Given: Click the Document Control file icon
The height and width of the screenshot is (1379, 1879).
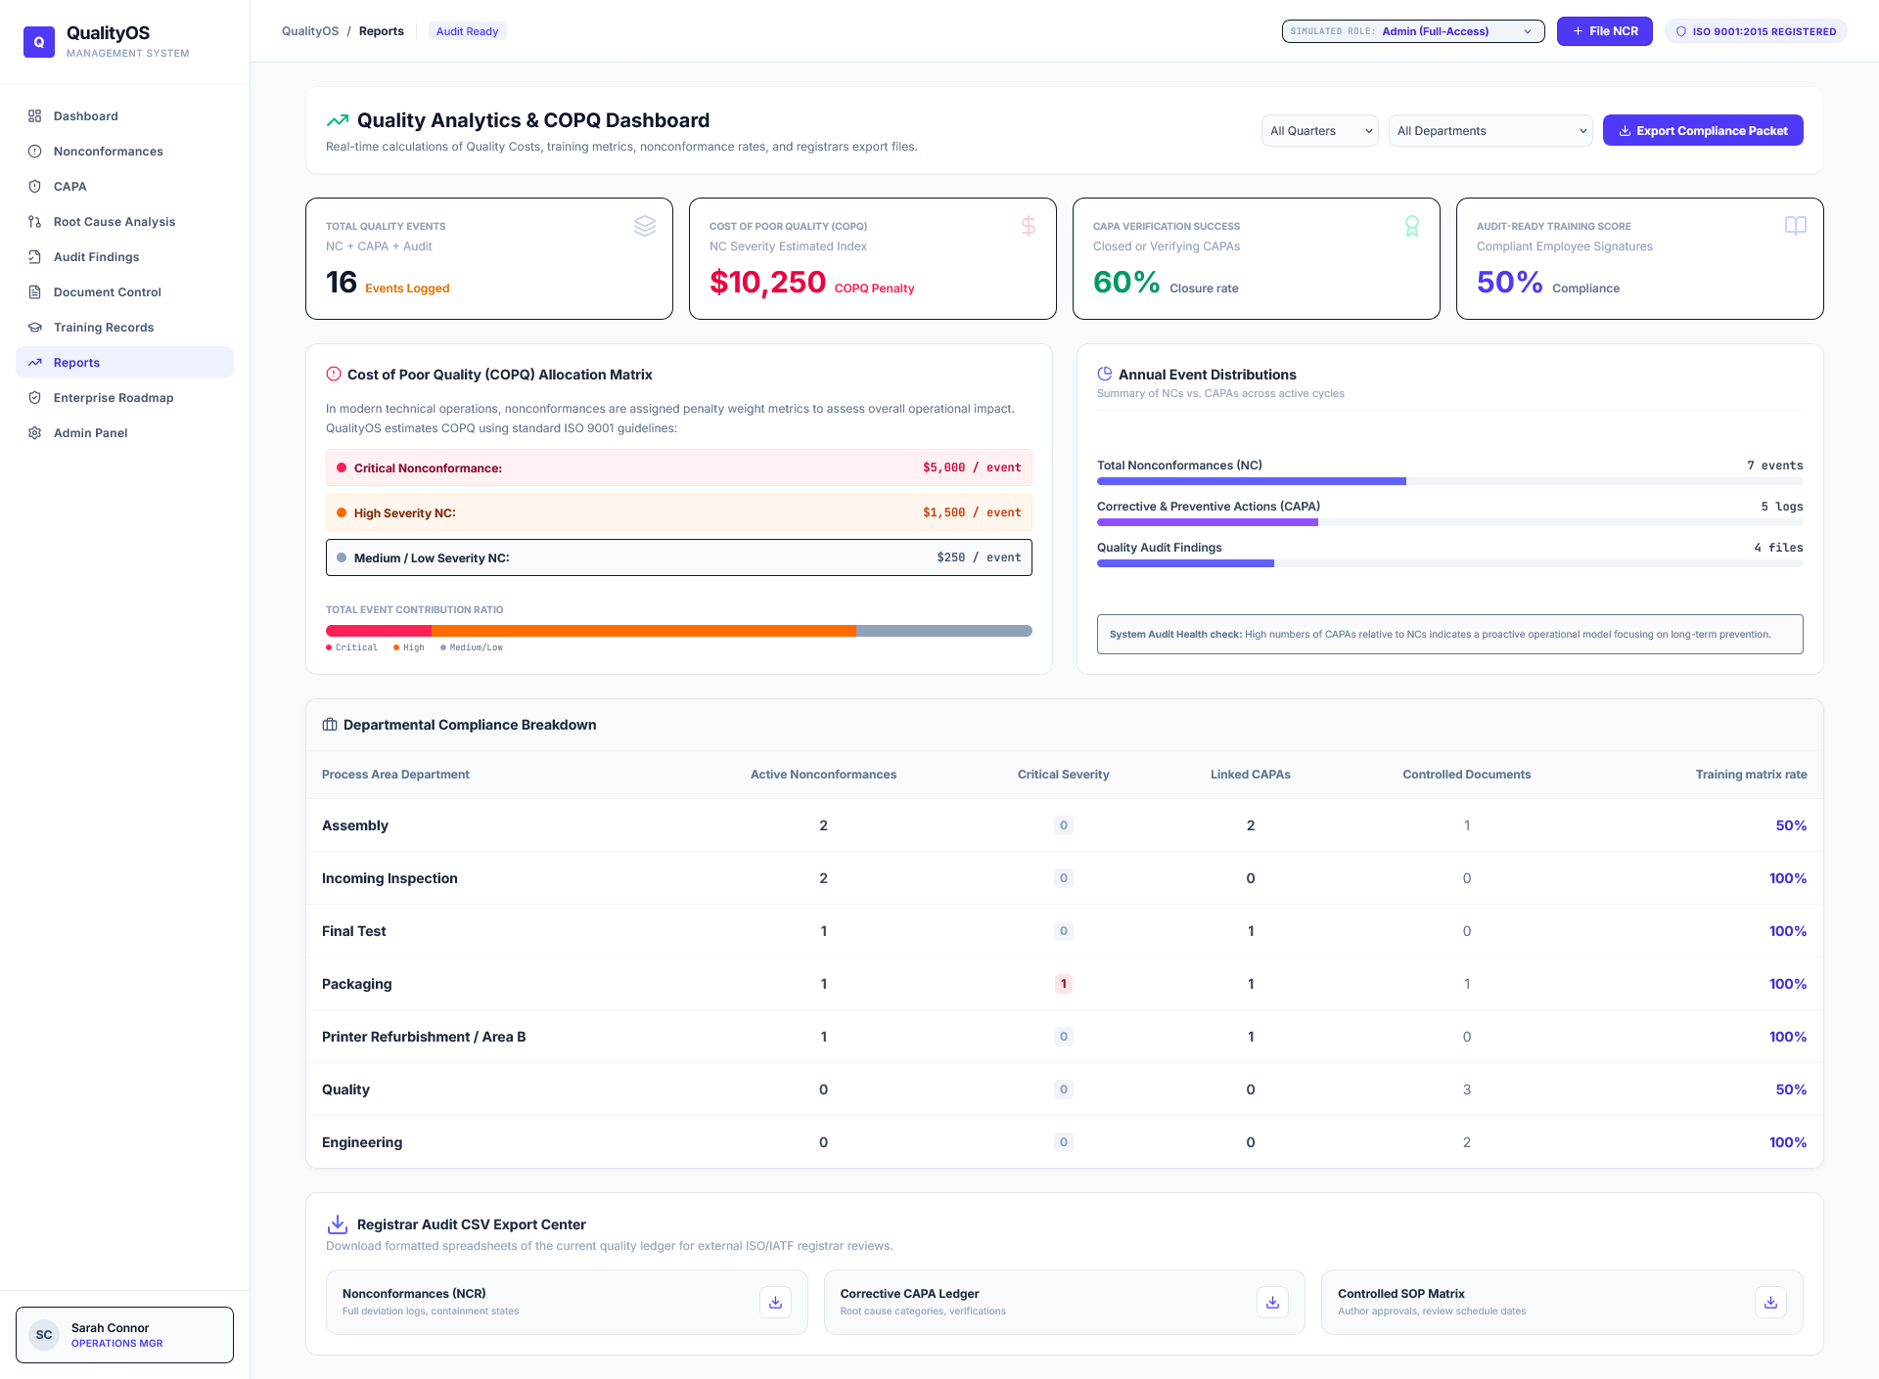Looking at the screenshot, I should [x=35, y=292].
